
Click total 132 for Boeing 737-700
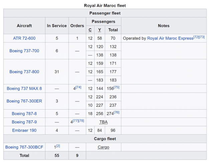pos(113,47)
